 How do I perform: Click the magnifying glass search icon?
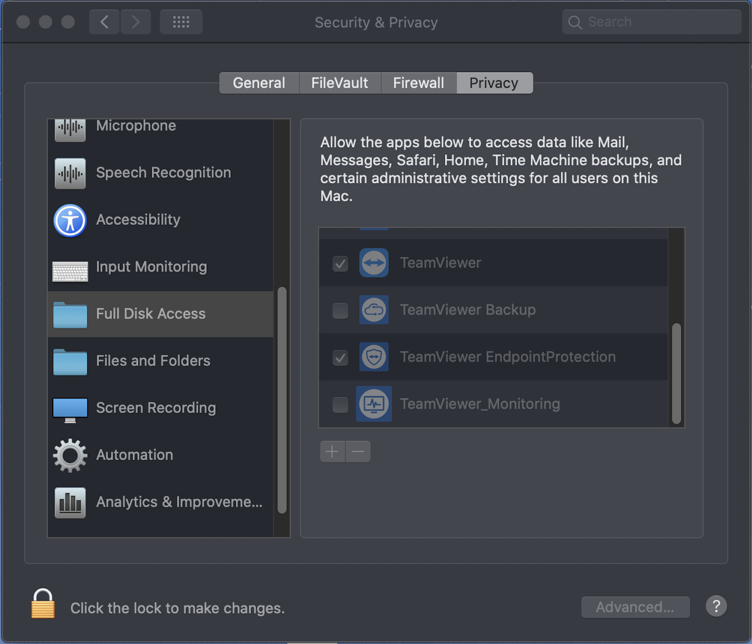[575, 22]
